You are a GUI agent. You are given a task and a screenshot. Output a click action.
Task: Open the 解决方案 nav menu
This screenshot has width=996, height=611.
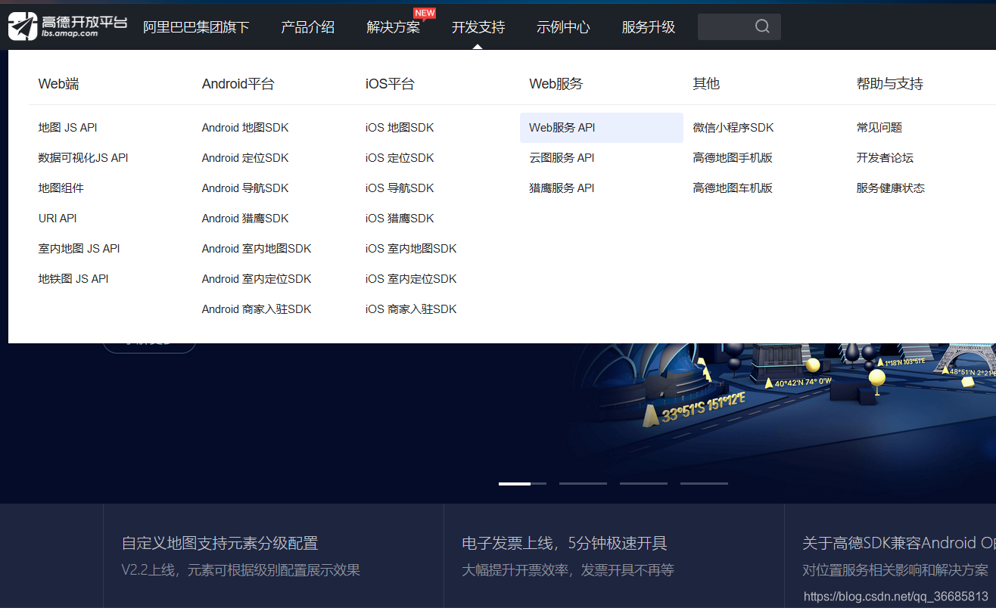pyautogui.click(x=393, y=27)
